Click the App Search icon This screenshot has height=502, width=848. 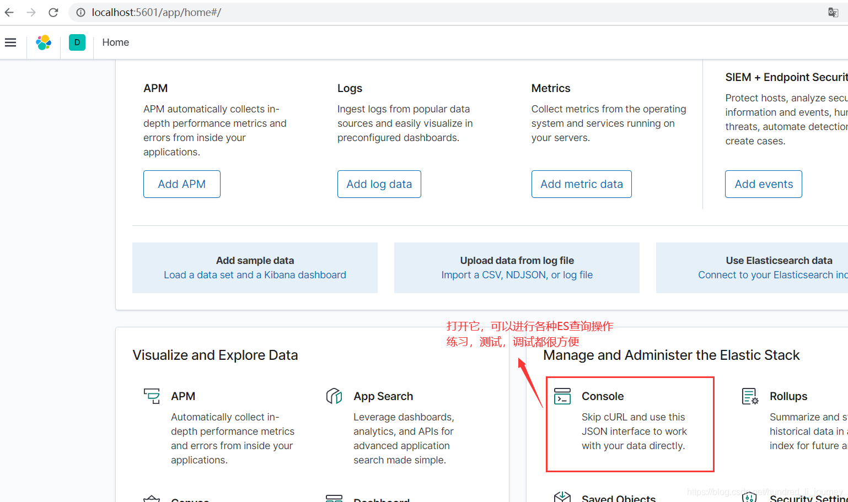(334, 396)
